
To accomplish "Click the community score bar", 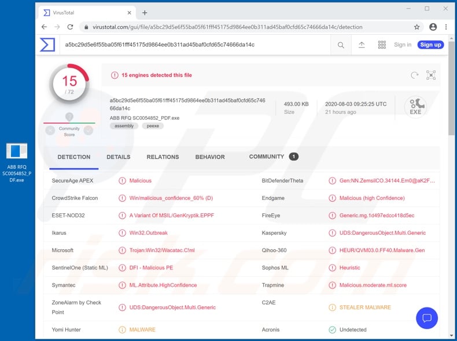I will coord(69,123).
